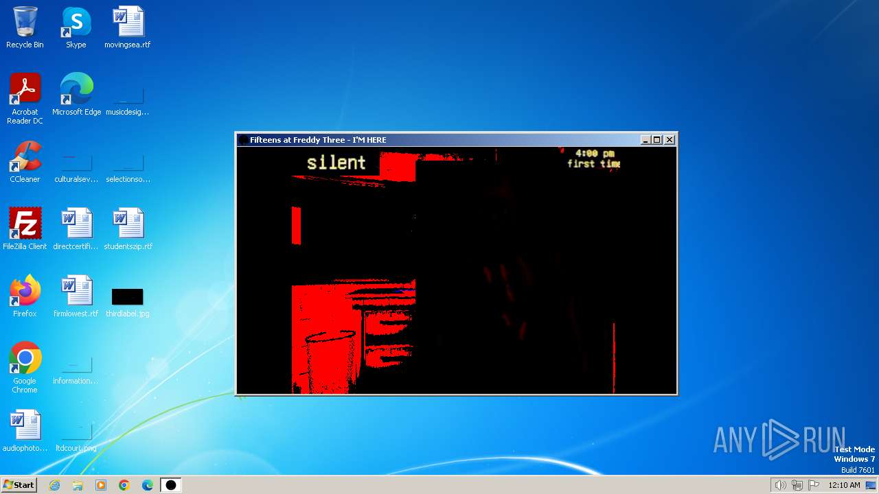
Task: Click the 'silent' text in the game
Action: [x=336, y=163]
